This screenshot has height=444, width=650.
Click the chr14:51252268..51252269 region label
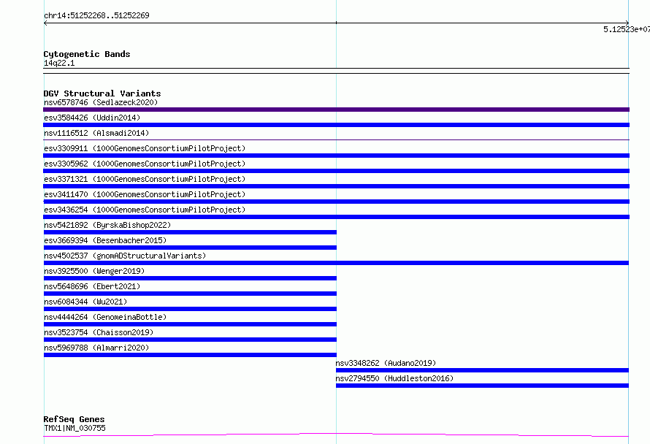96,15
